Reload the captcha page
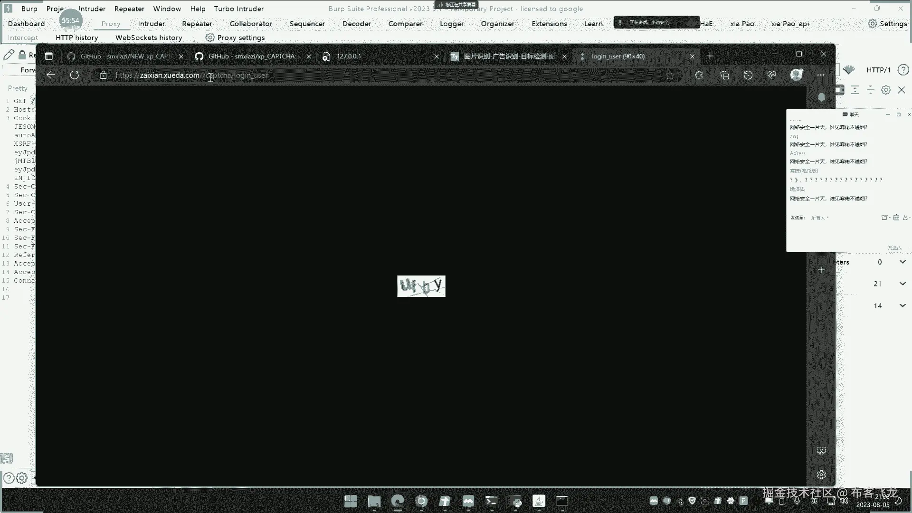The image size is (912, 513). [75, 75]
